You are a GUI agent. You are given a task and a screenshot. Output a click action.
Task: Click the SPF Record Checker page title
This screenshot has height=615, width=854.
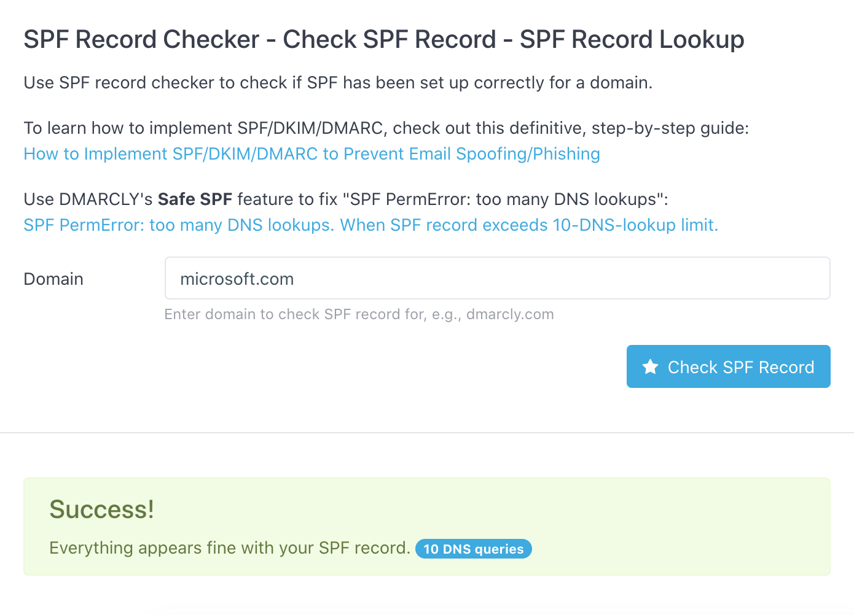(383, 39)
